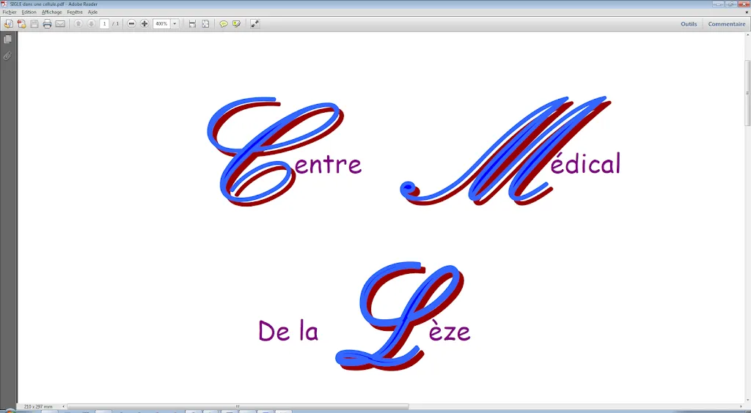Minimize the Adobe Reader window
751x413 pixels.
(718, 4)
